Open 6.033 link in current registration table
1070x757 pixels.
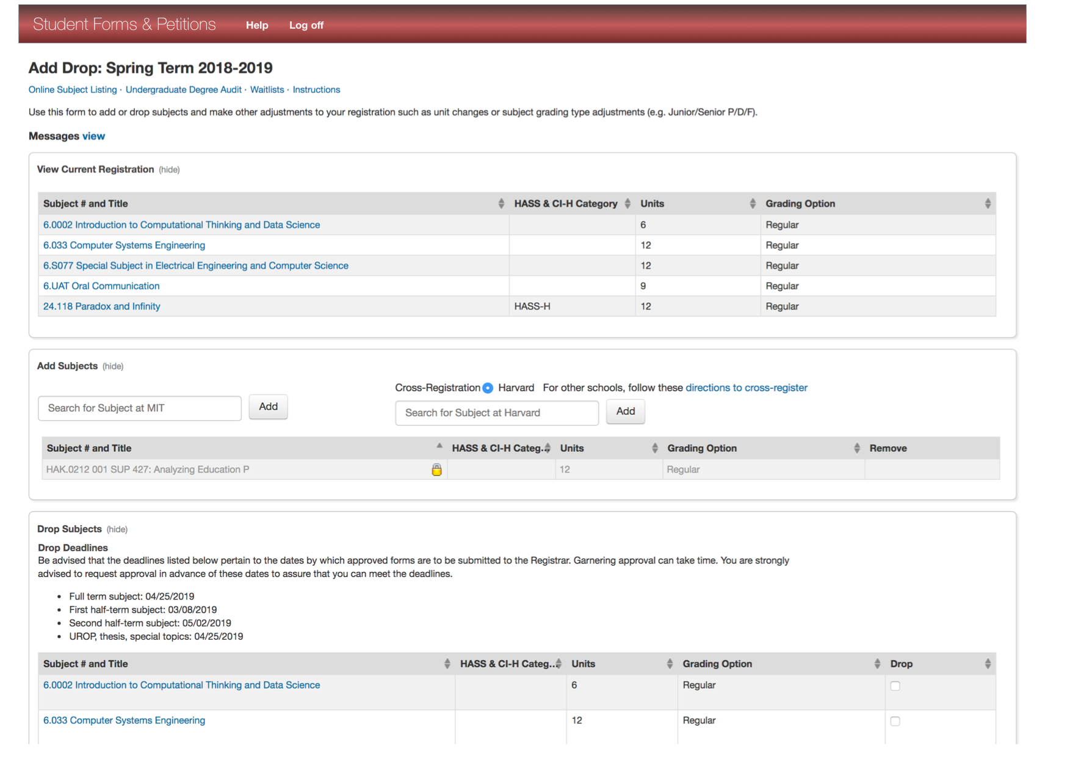(x=124, y=245)
